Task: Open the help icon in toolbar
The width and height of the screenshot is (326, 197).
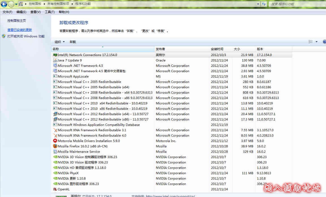Action: pyautogui.click(x=324, y=42)
